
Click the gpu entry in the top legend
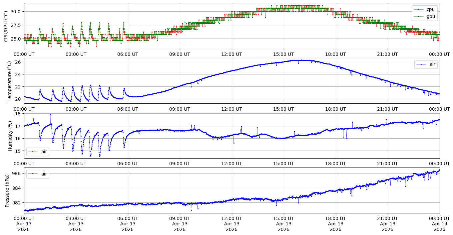tap(430, 16)
